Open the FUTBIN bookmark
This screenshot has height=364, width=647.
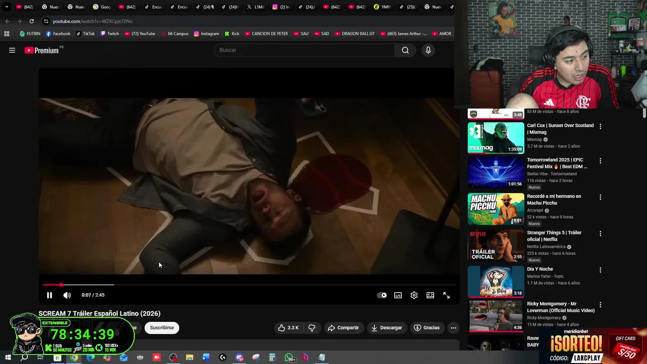coord(30,34)
